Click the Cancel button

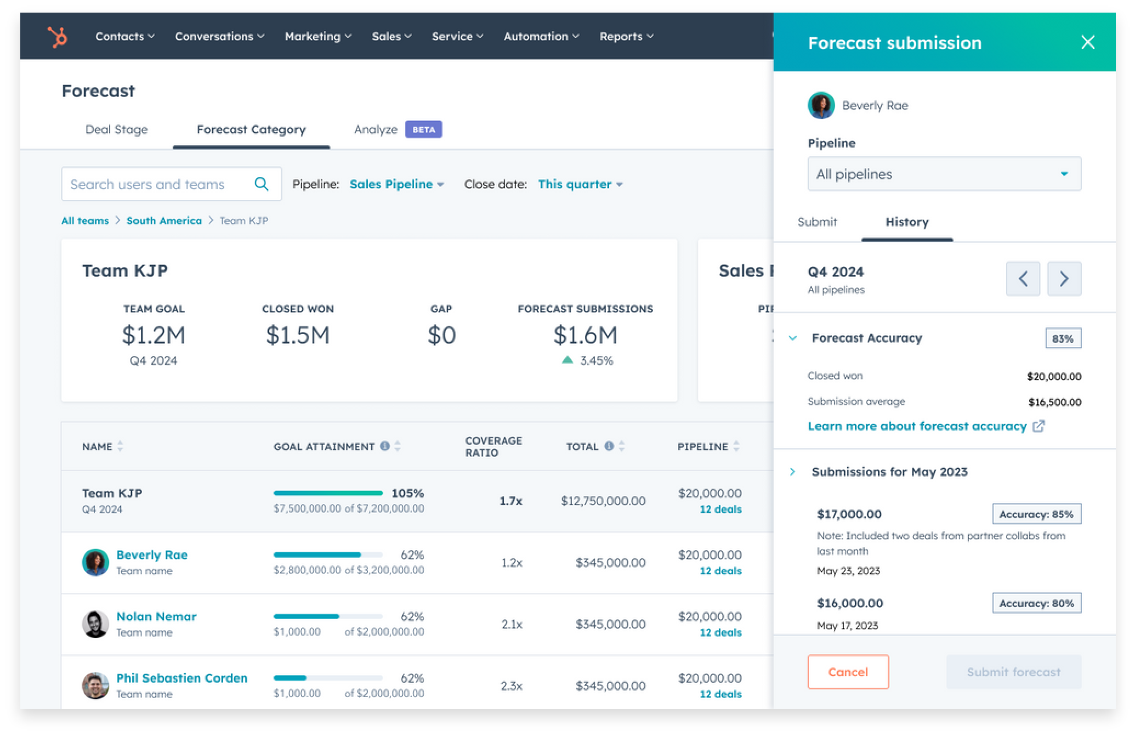click(847, 672)
